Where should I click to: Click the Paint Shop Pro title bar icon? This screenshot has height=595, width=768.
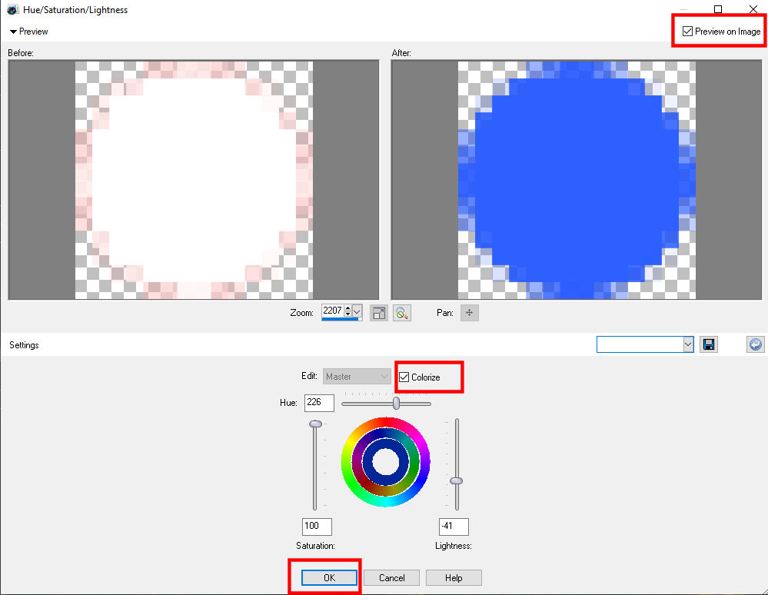pyautogui.click(x=12, y=9)
